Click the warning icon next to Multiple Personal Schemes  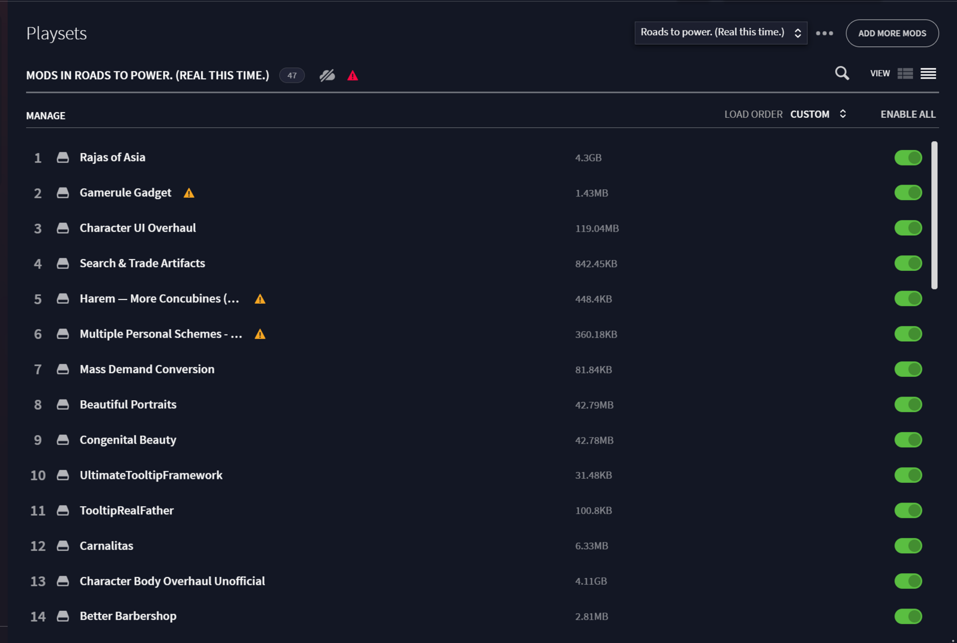[259, 334]
